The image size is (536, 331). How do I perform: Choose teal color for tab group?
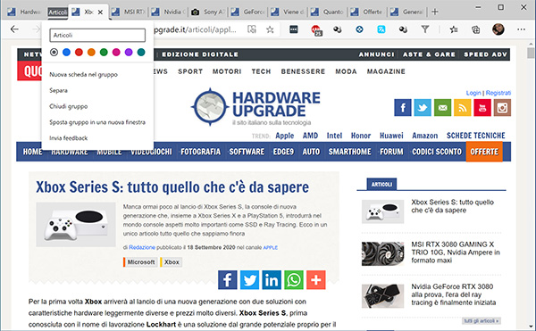pyautogui.click(x=141, y=53)
